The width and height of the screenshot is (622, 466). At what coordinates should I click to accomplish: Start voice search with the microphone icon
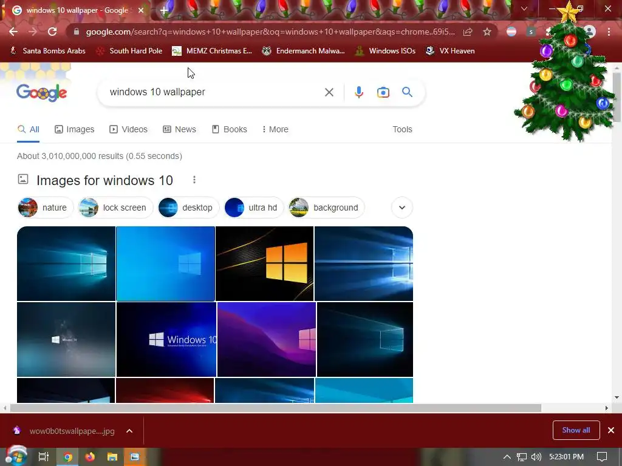[358, 92]
